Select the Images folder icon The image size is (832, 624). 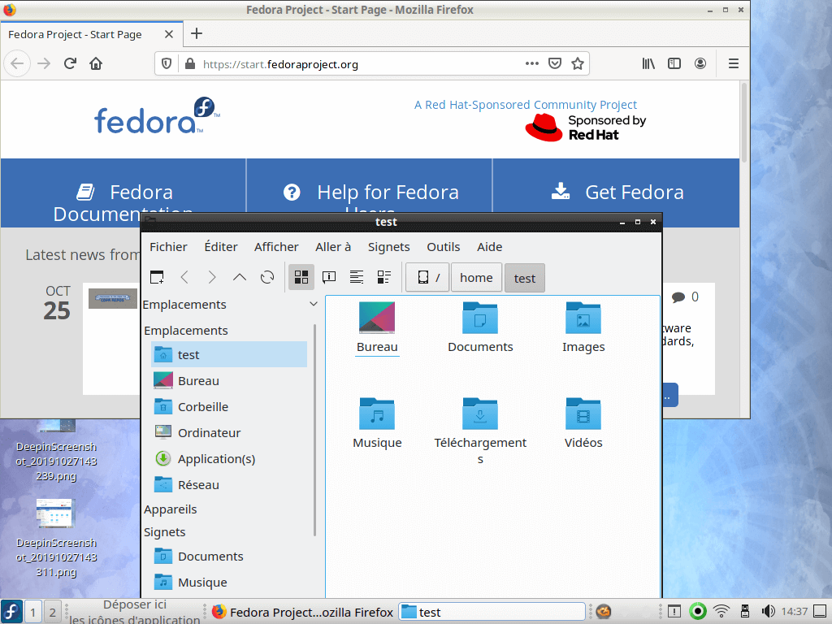(583, 318)
